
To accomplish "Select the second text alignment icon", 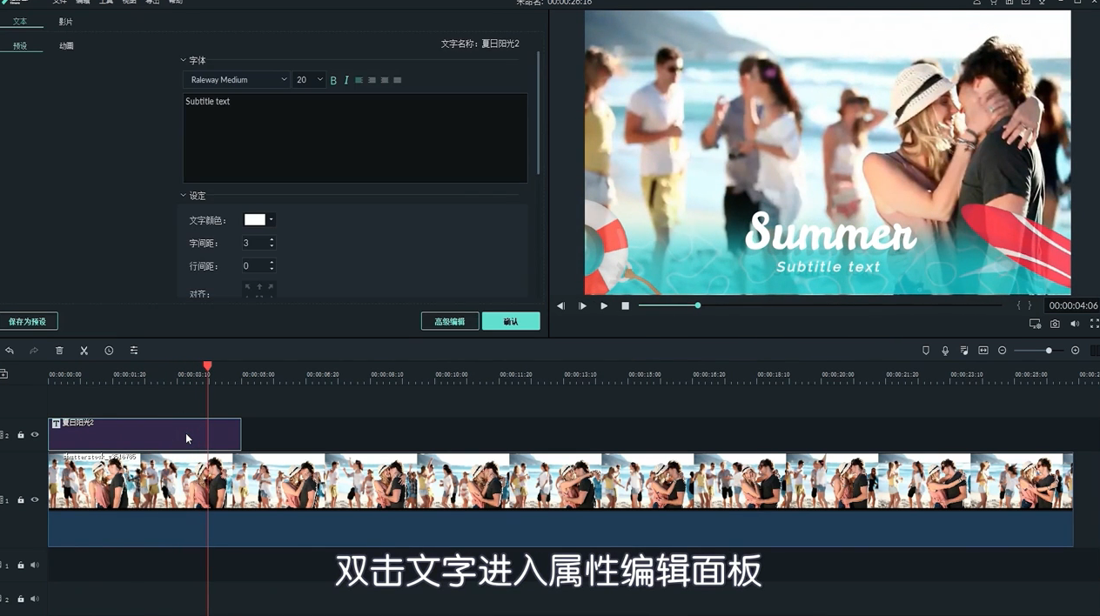I will coord(372,80).
